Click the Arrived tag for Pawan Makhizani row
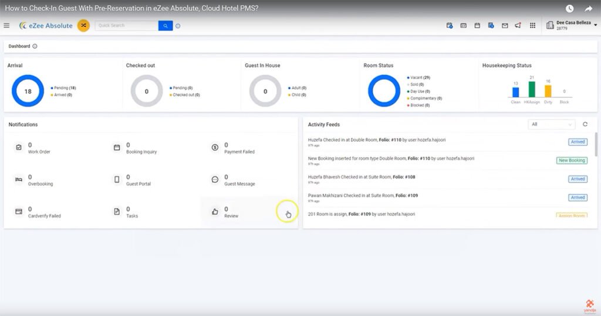This screenshot has width=601, height=316. (578, 197)
